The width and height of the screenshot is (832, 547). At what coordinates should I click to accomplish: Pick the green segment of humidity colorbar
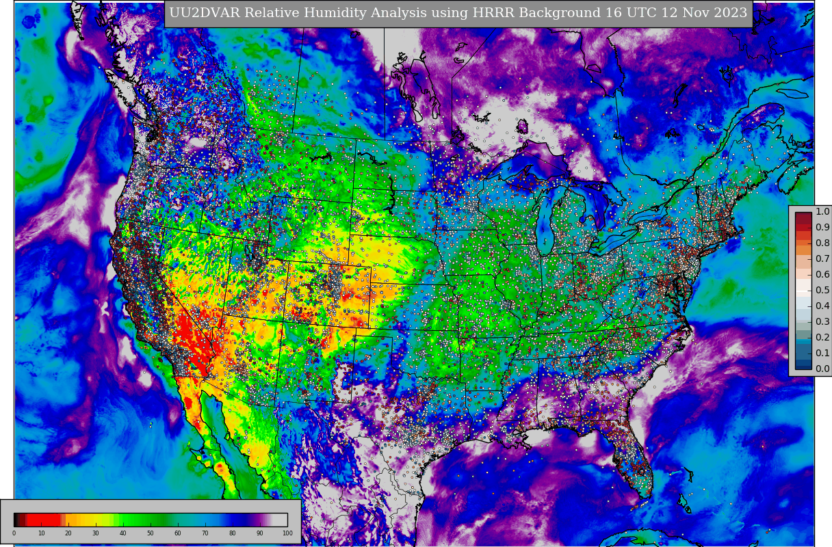pyautogui.click(x=144, y=520)
